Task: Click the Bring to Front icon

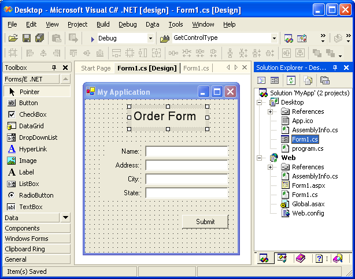Action: click(x=317, y=53)
